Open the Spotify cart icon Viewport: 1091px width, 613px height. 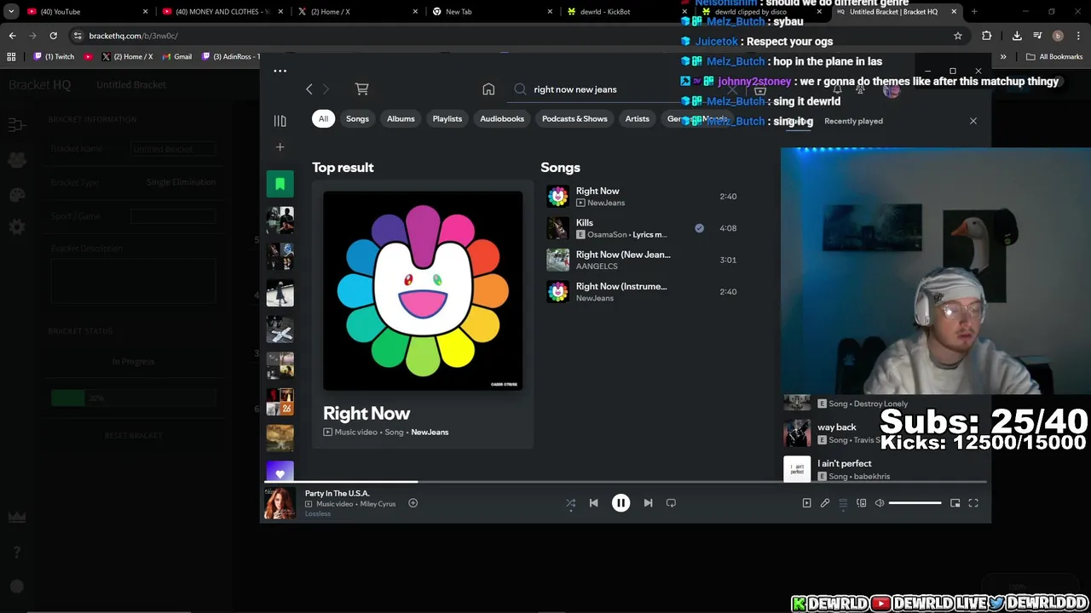[361, 89]
